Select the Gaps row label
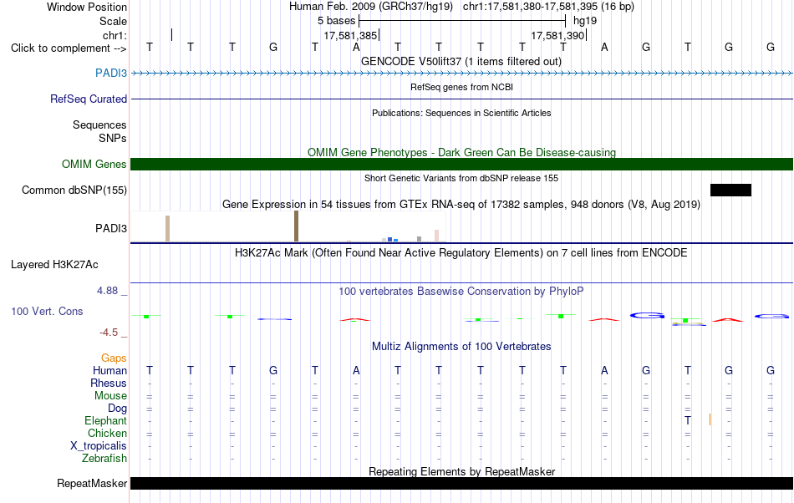This screenshot has width=794, height=503. point(114,358)
